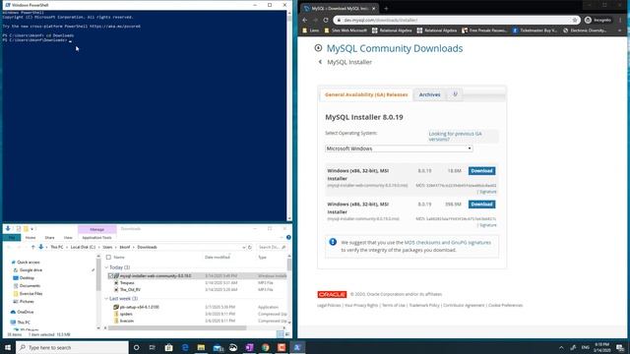The image size is (630, 354).
Task: Open OneDrive in navigation pane
Action: pos(26,312)
